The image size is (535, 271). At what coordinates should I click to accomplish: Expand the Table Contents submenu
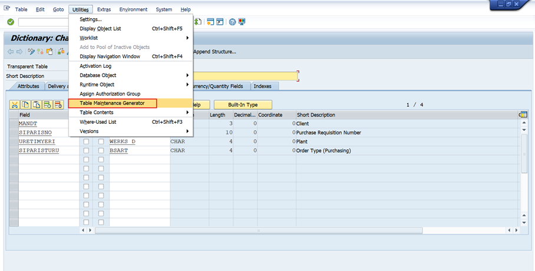pos(188,113)
